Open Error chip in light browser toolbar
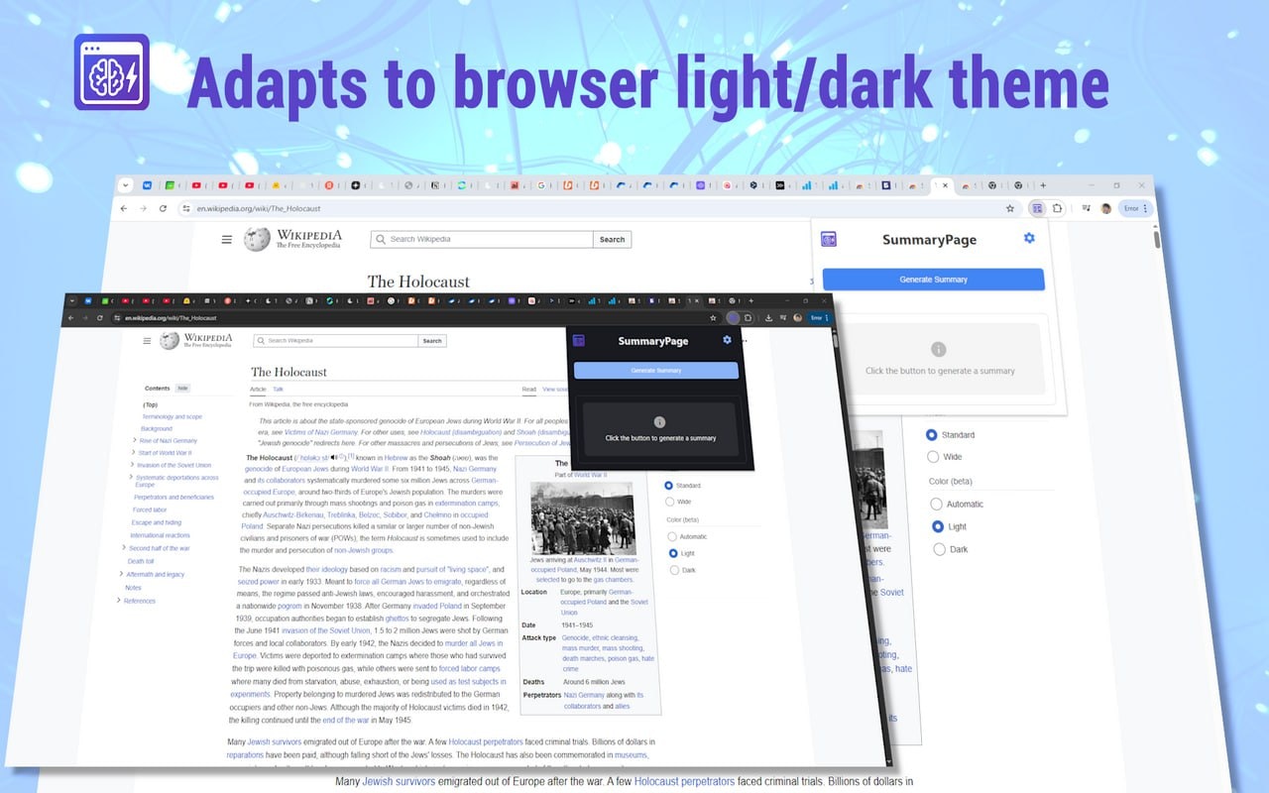1269x793 pixels. coord(1135,208)
